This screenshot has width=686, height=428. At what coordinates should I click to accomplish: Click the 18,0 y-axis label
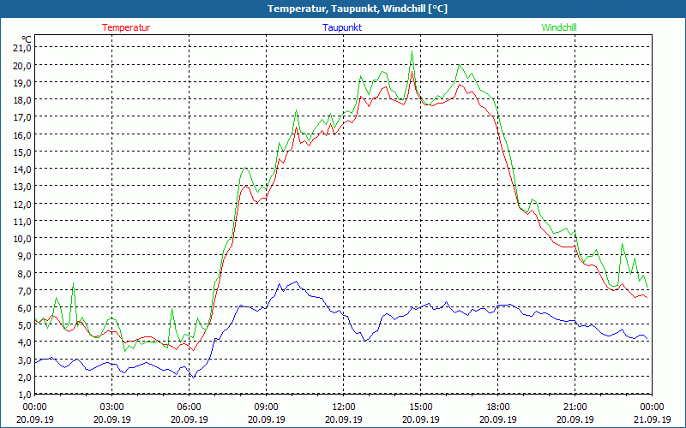(x=22, y=100)
